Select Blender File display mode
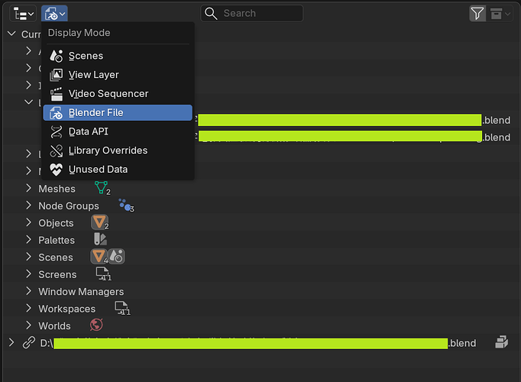This screenshot has width=521, height=382. point(118,112)
